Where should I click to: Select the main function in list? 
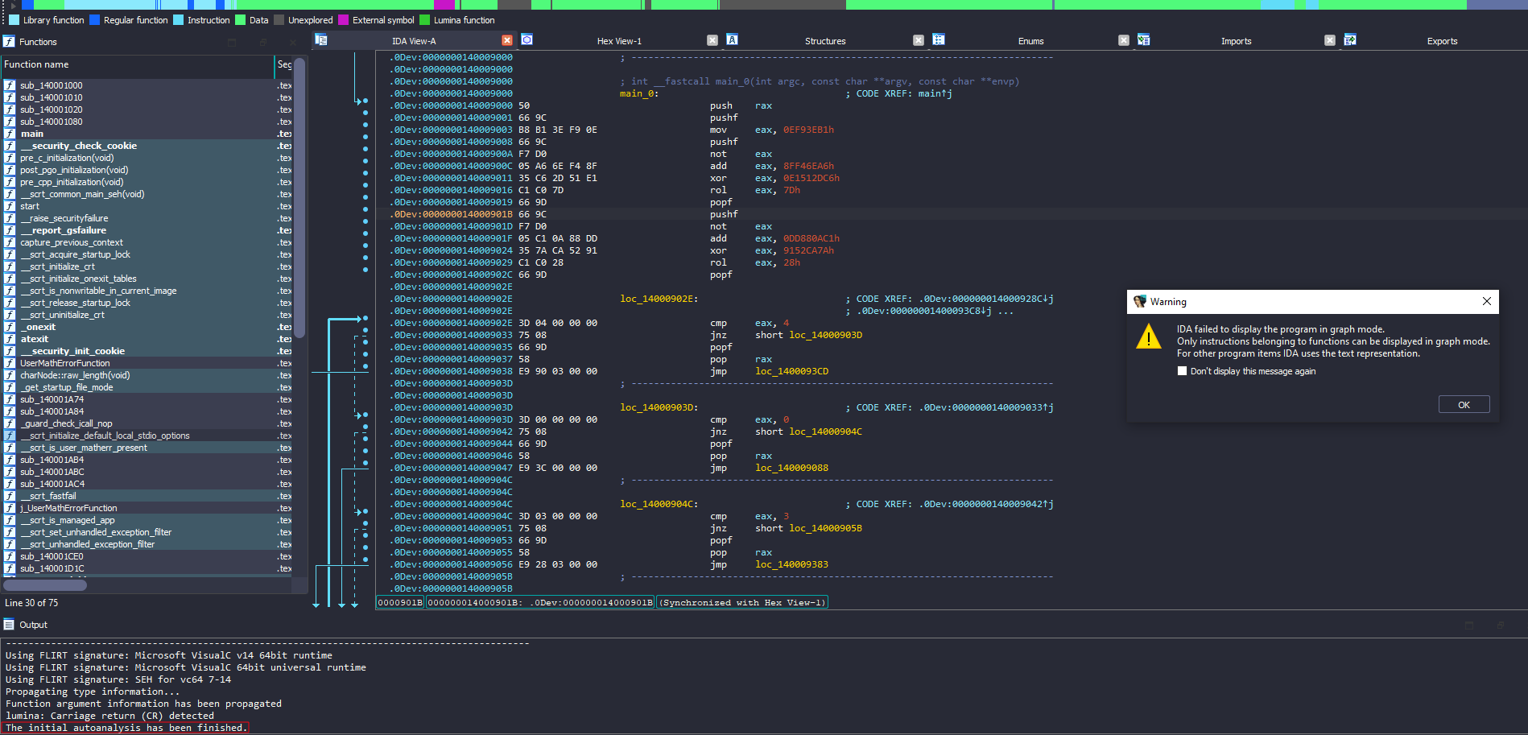coord(32,134)
